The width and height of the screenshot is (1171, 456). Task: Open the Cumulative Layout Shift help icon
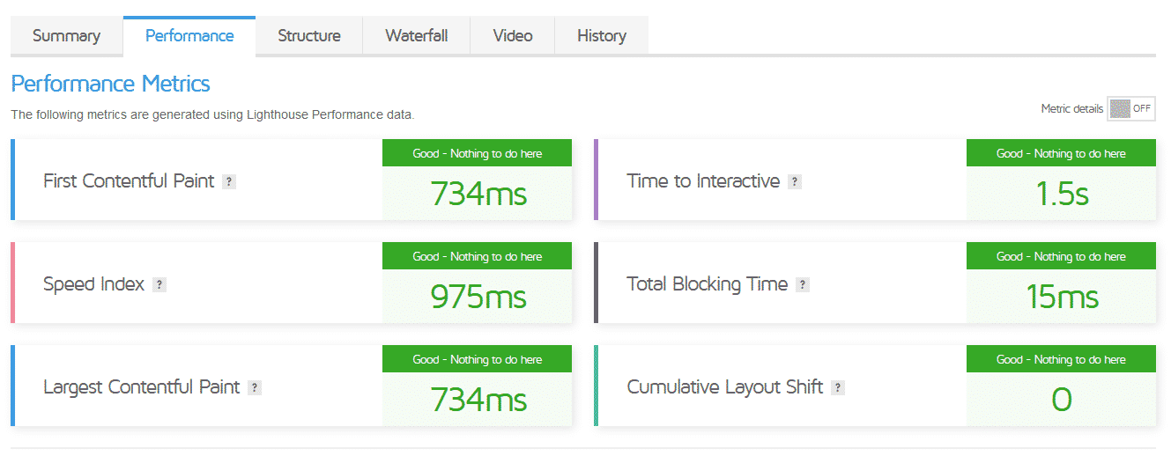pyautogui.click(x=838, y=388)
